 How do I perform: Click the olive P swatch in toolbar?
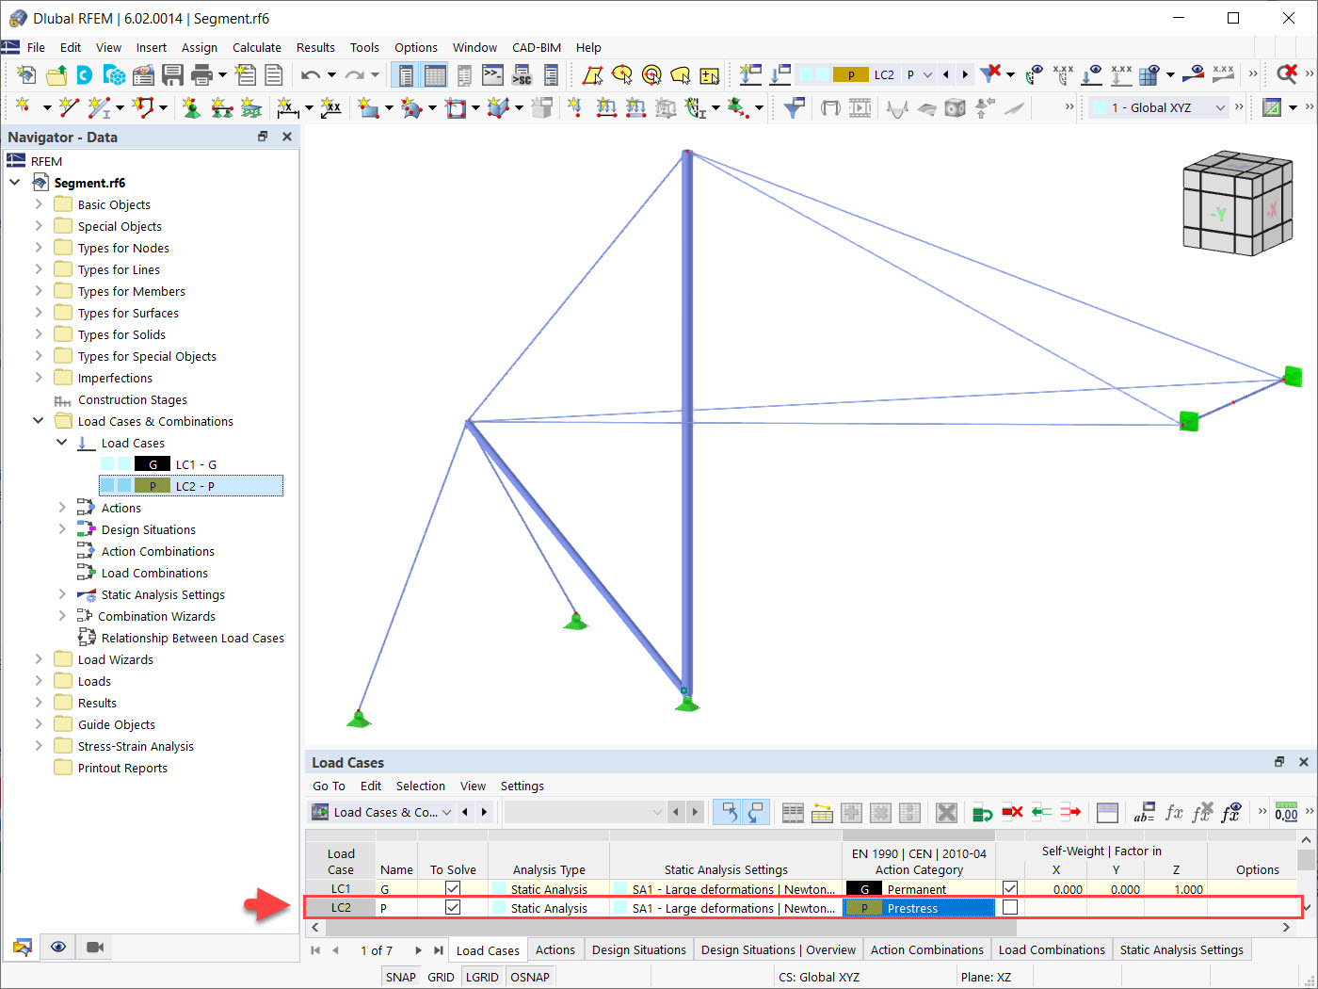(x=851, y=74)
